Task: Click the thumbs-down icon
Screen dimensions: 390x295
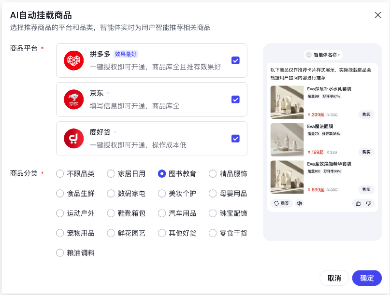Action: 369,204
